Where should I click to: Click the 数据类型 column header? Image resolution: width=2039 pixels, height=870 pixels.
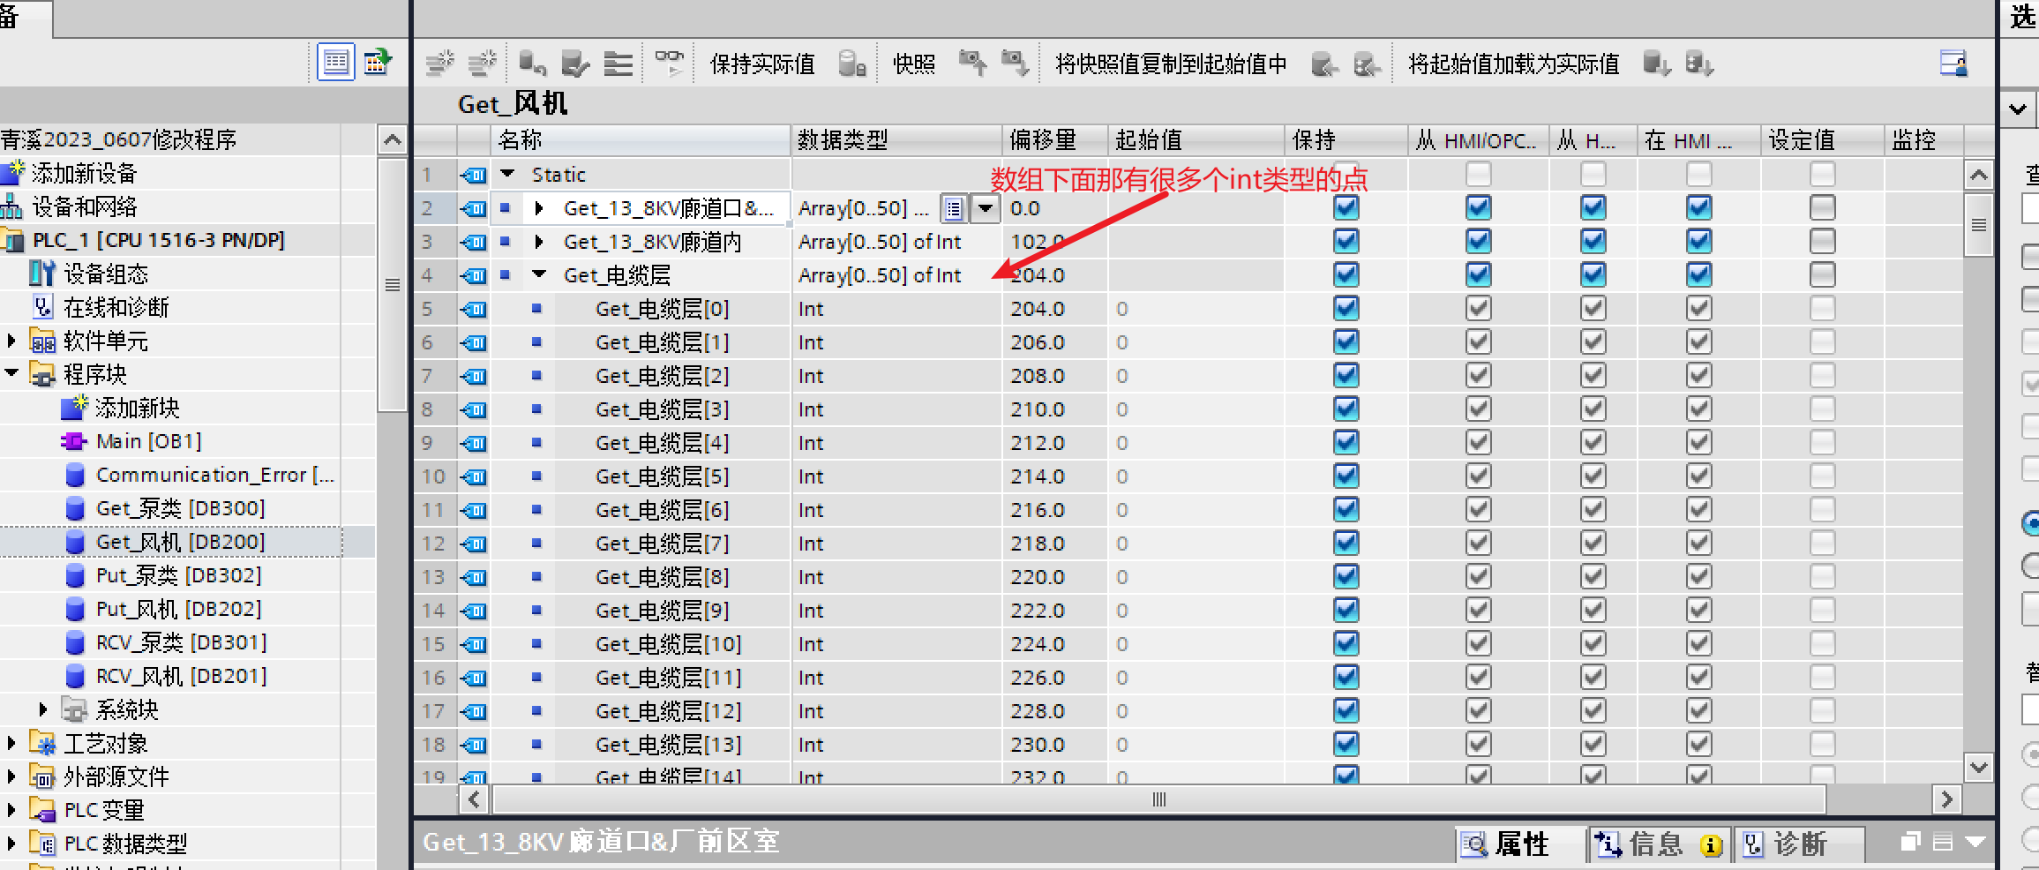tap(896, 140)
